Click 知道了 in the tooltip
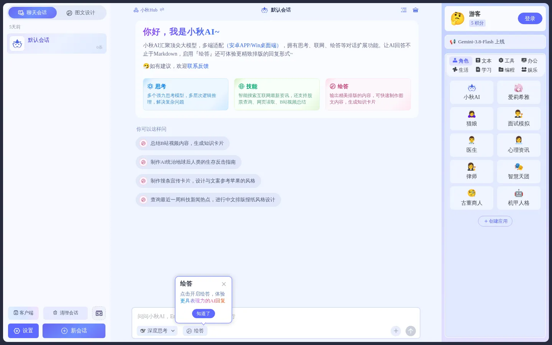Viewport: 552px width, 345px height. point(204,314)
